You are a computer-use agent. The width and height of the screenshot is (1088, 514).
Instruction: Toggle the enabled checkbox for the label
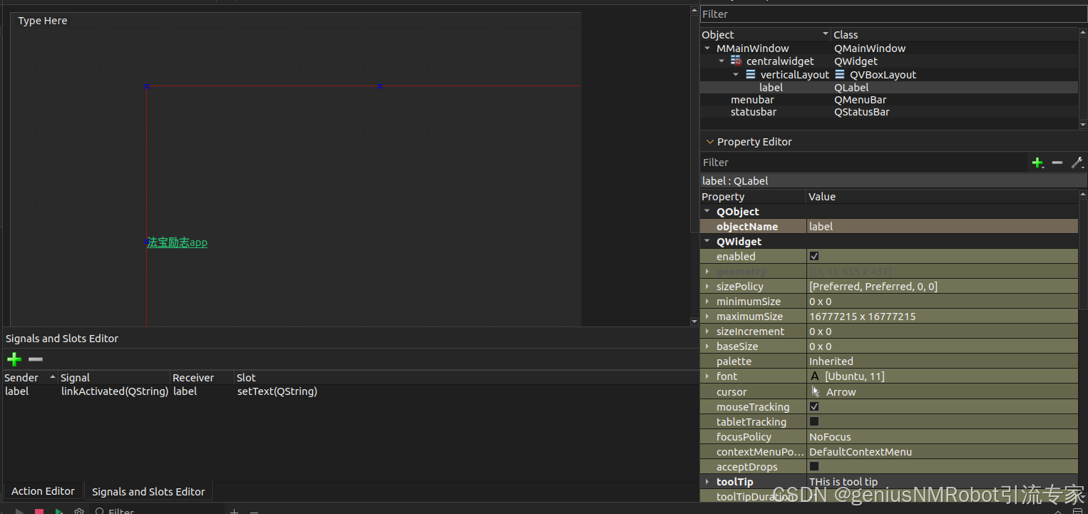814,255
